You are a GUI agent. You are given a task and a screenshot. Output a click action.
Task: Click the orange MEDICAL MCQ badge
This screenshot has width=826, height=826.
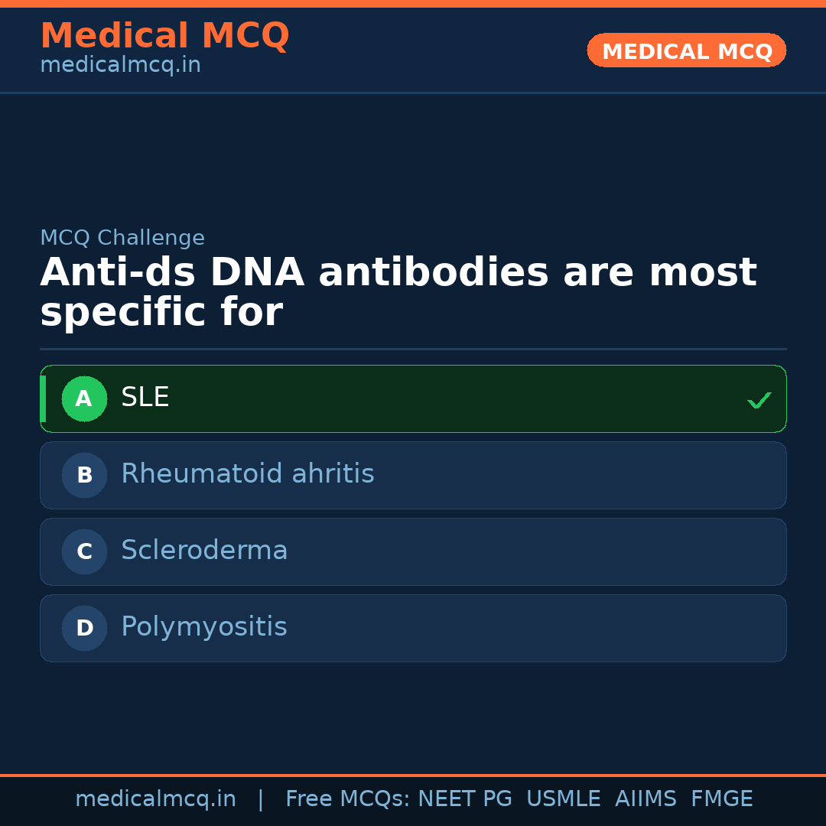[x=686, y=51]
